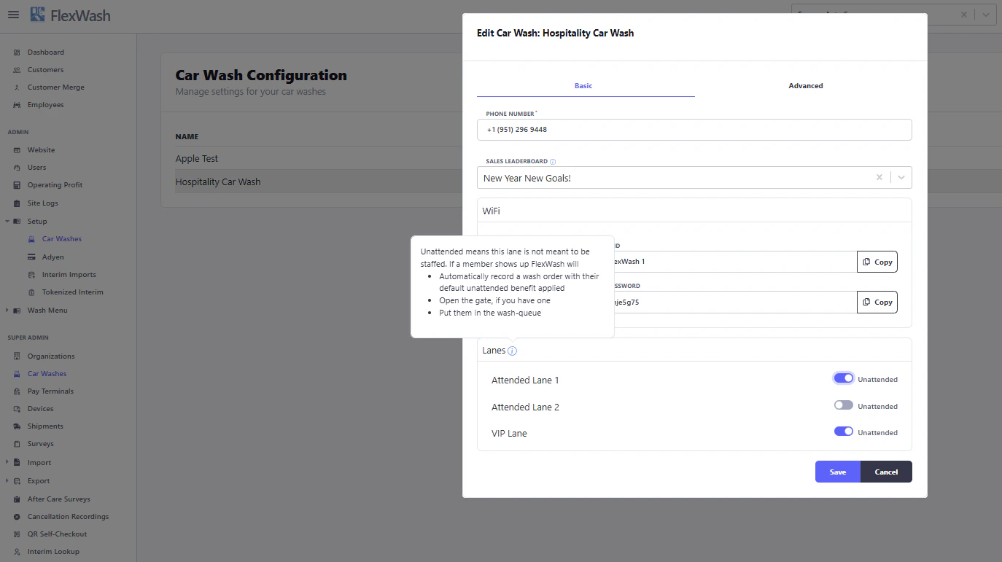Click the WiFi SSID input field
Image resolution: width=1002 pixels, height=562 pixels.
point(735,262)
